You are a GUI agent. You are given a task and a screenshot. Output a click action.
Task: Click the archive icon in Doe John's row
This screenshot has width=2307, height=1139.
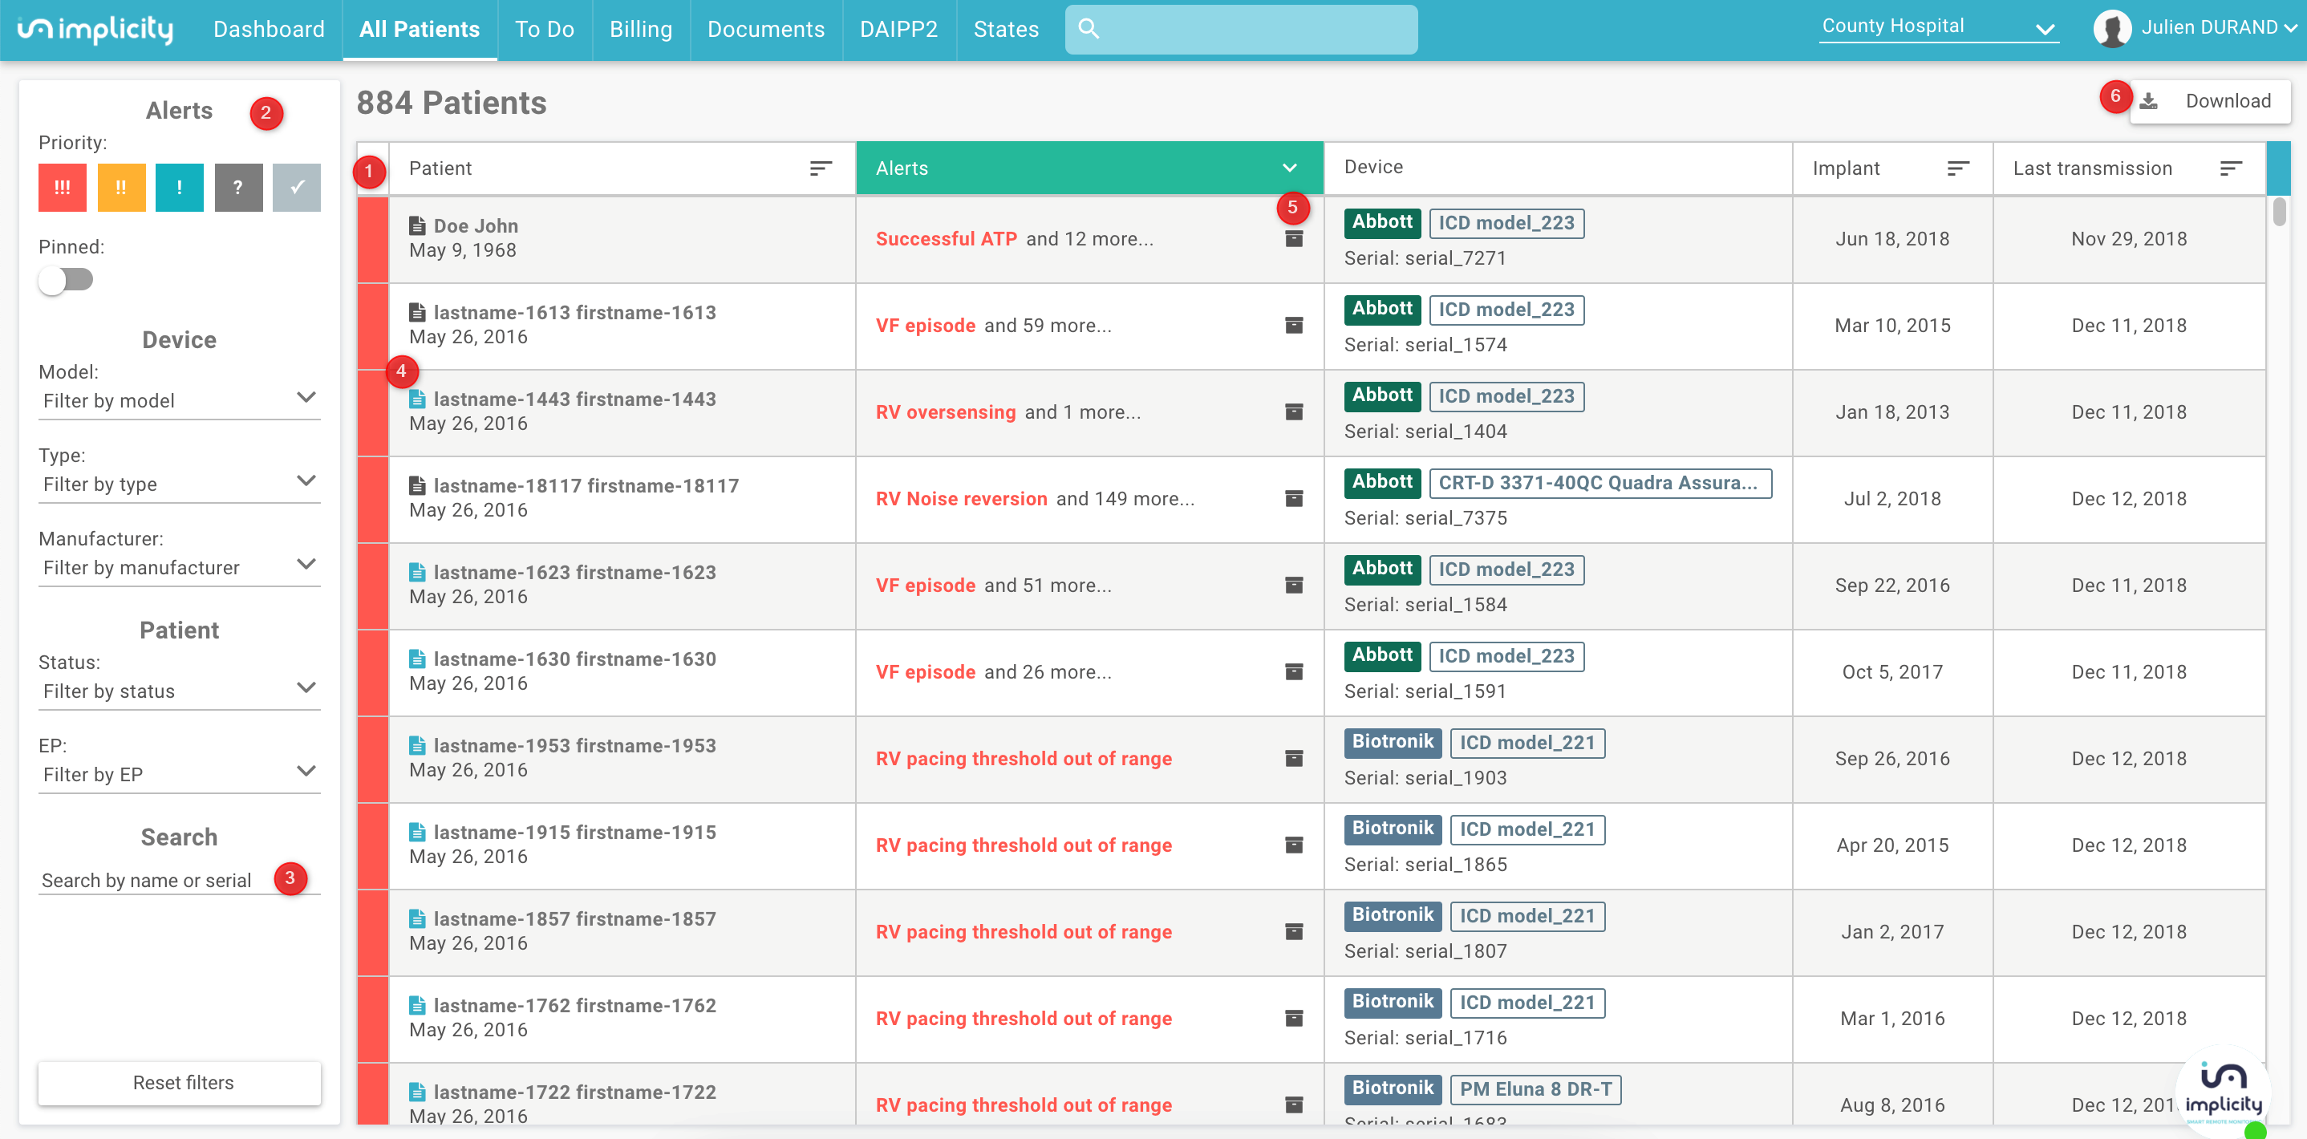[x=1293, y=239]
